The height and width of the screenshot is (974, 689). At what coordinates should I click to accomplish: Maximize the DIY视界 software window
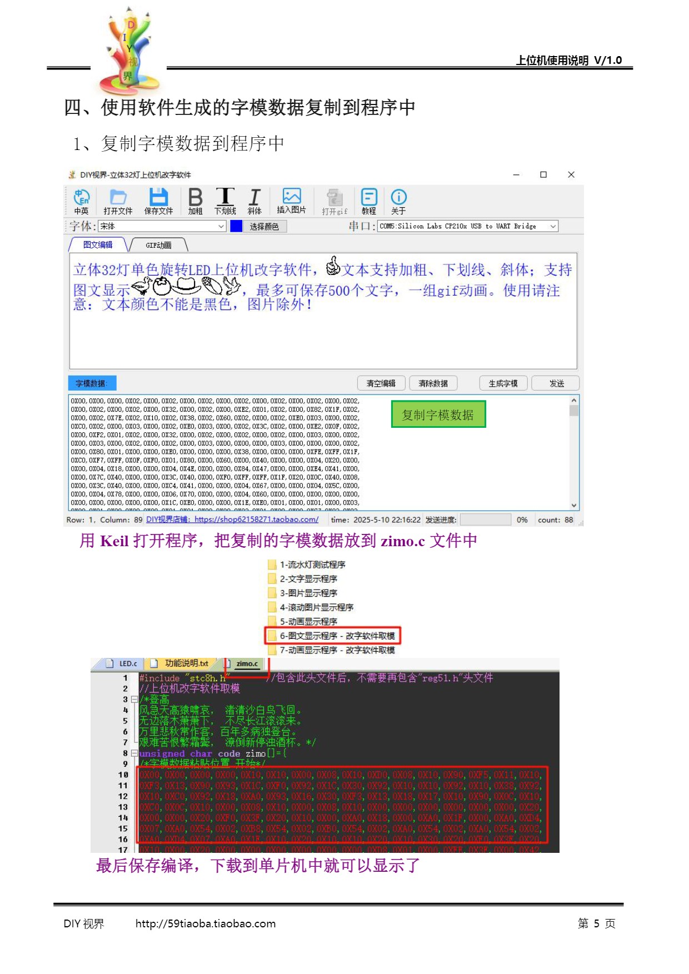pos(543,174)
